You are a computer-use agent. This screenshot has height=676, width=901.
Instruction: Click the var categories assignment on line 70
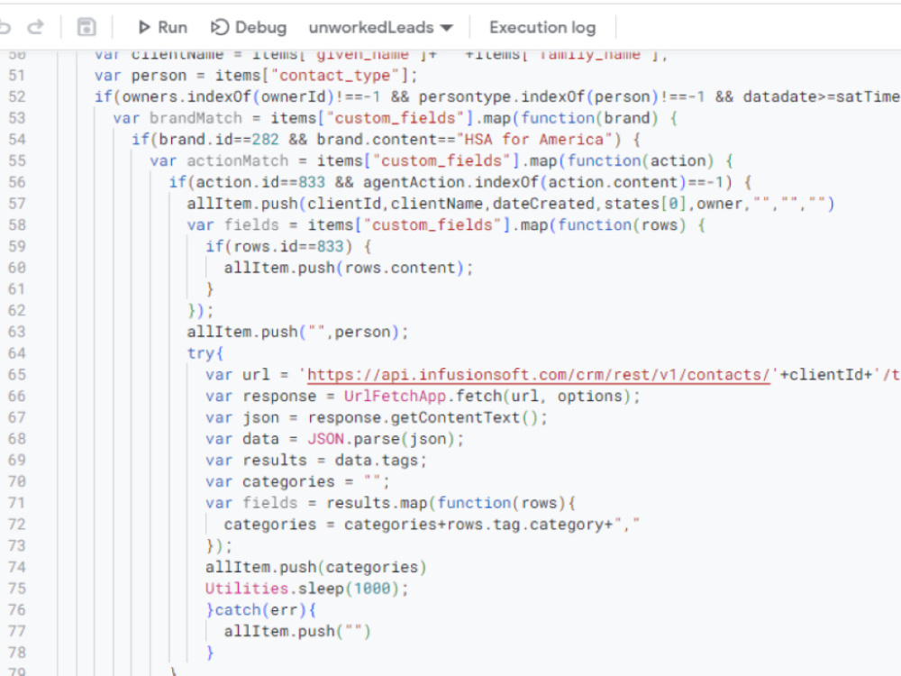tap(297, 481)
